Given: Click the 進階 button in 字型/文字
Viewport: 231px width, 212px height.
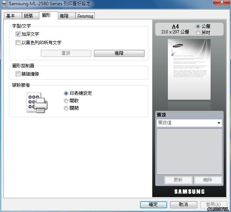Looking at the screenshot, I should 119,53.
